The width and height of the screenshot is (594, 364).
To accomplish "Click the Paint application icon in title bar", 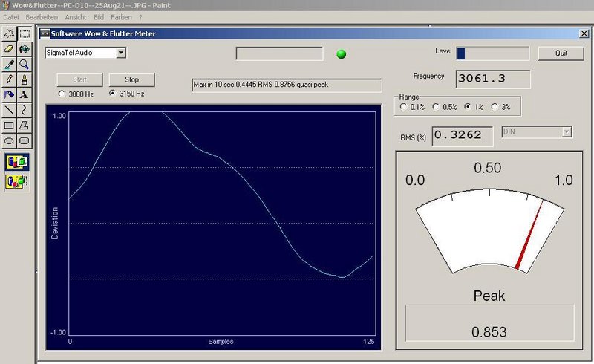I will coord(5,5).
